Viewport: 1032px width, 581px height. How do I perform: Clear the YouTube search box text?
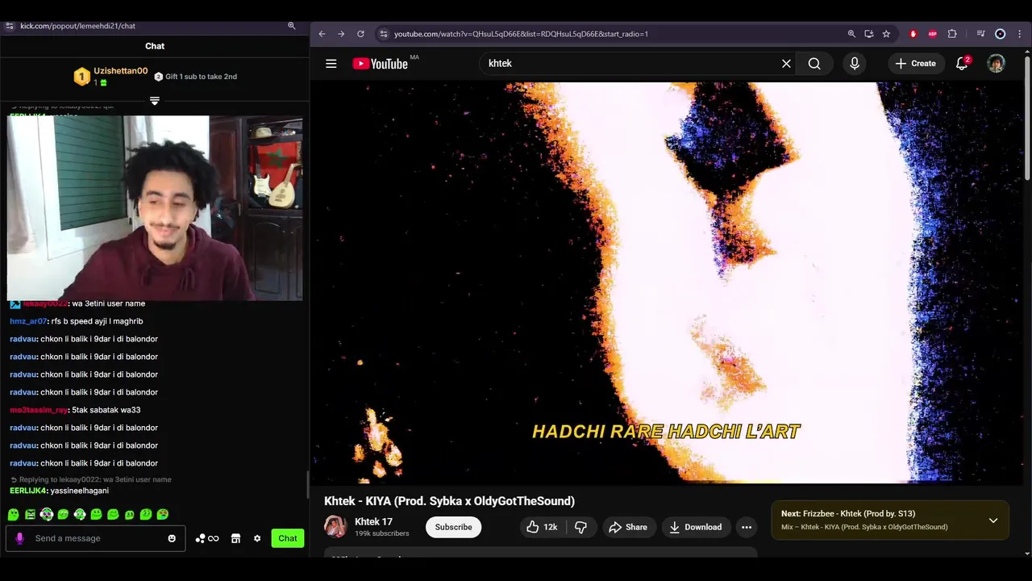(x=786, y=64)
